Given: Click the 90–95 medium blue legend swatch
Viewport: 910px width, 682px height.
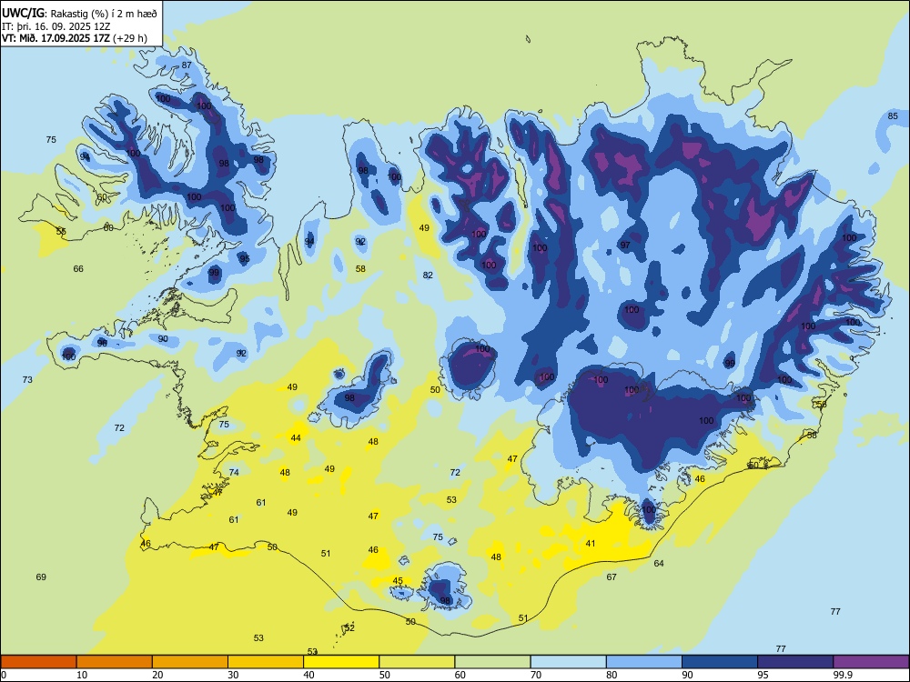Looking at the screenshot, I should coord(720,662).
